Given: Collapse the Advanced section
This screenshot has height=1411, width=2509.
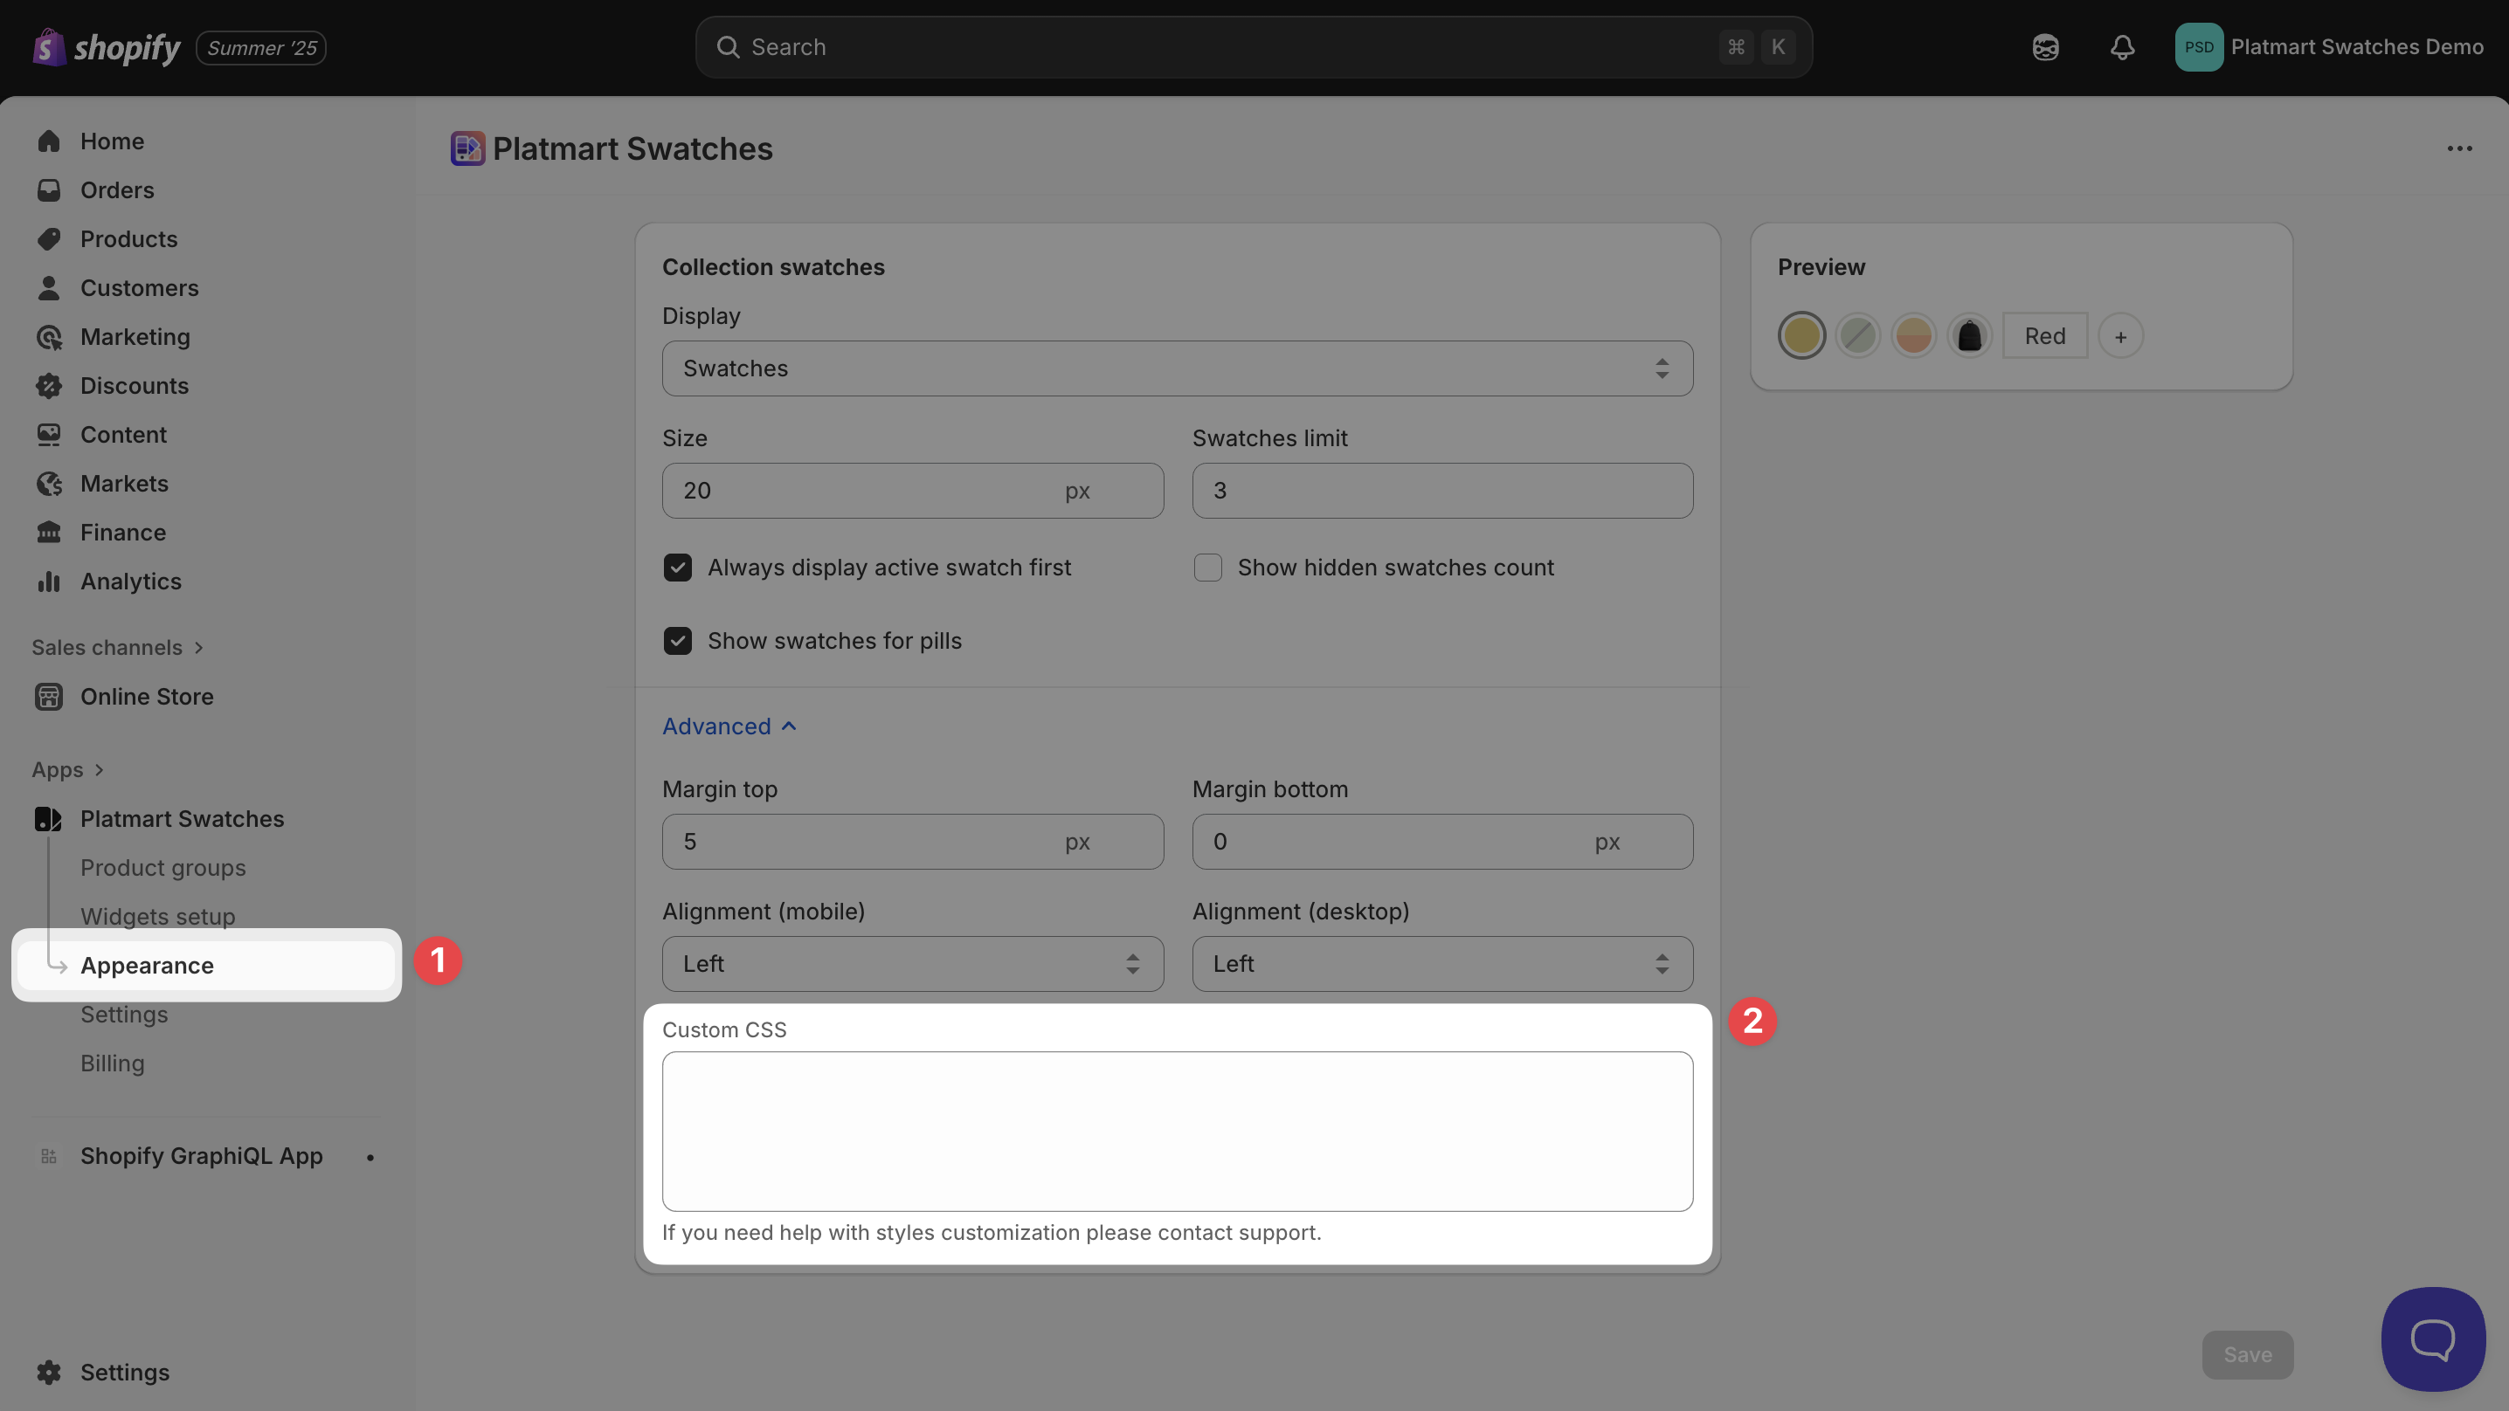Looking at the screenshot, I should (729, 726).
